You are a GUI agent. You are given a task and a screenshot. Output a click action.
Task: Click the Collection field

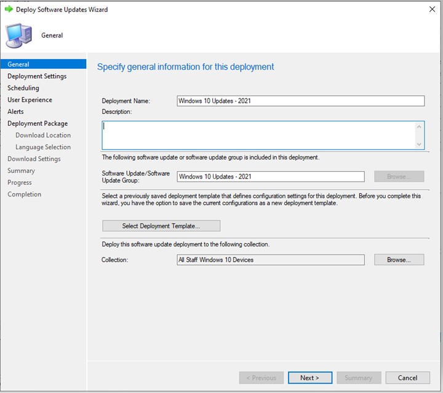(x=271, y=260)
